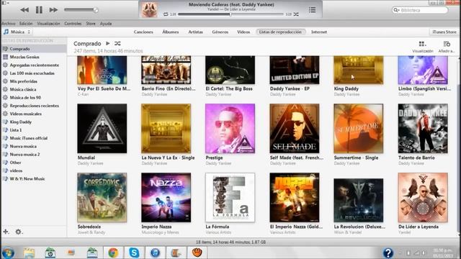The image size is (461, 259).
Task: Open the Up Next list icon
Action: point(312,10)
